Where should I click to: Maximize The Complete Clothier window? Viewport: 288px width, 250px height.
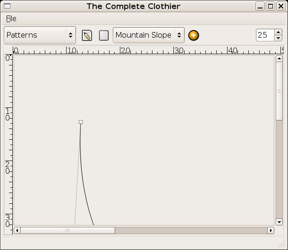pyautogui.click(x=271, y=7)
